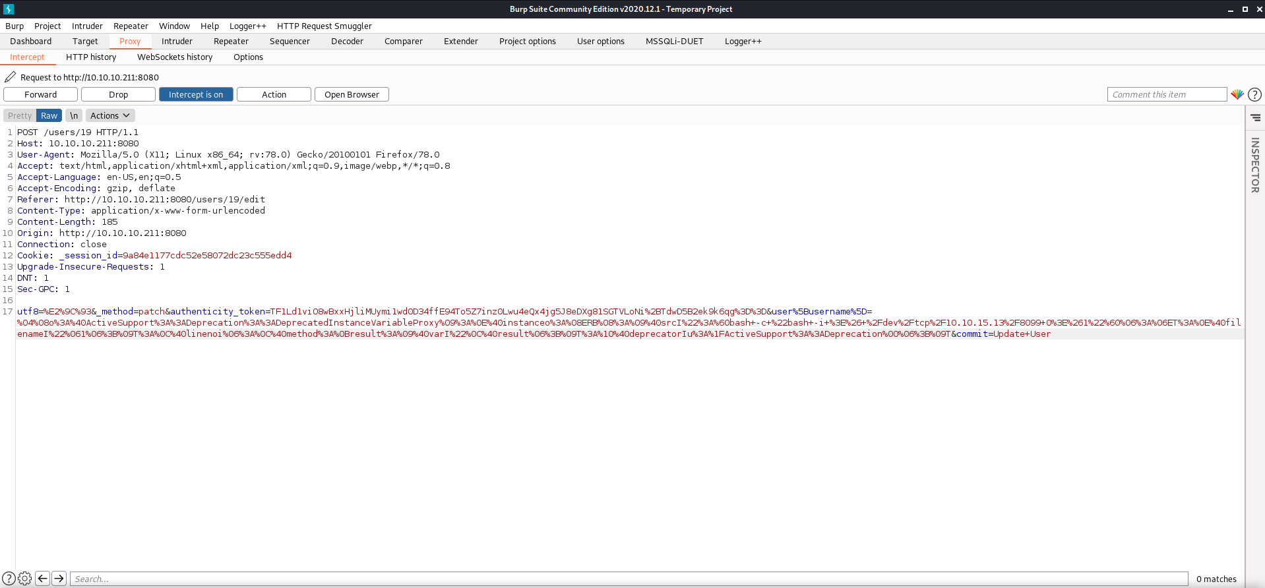The height and width of the screenshot is (588, 1265).
Task: Forward the intercepted request
Action: click(x=41, y=94)
